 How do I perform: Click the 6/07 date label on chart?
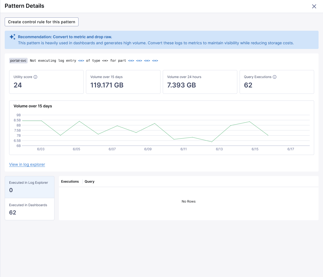coord(112,149)
